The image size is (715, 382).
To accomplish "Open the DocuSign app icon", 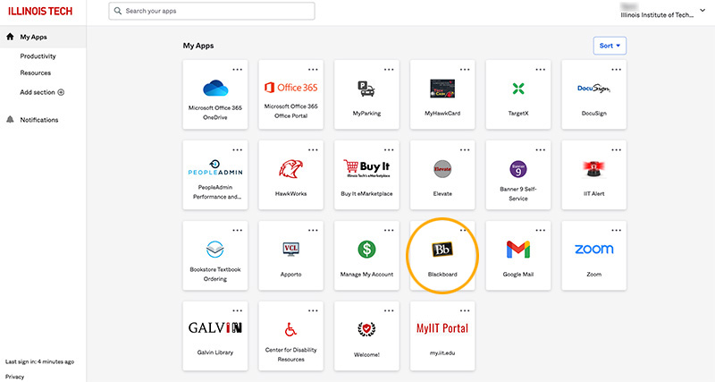I will coord(593,88).
